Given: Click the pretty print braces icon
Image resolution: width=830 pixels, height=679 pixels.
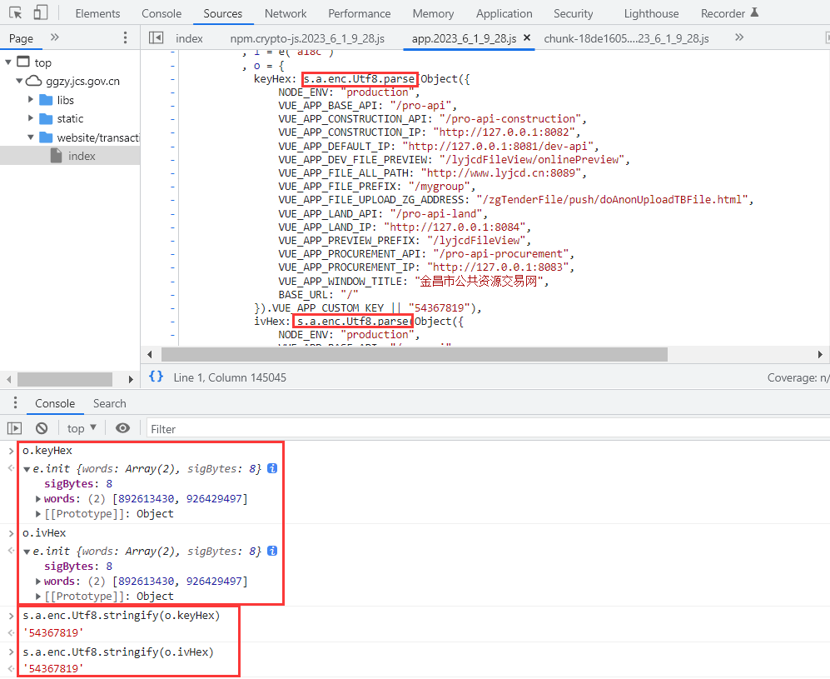Looking at the screenshot, I should pyautogui.click(x=156, y=377).
